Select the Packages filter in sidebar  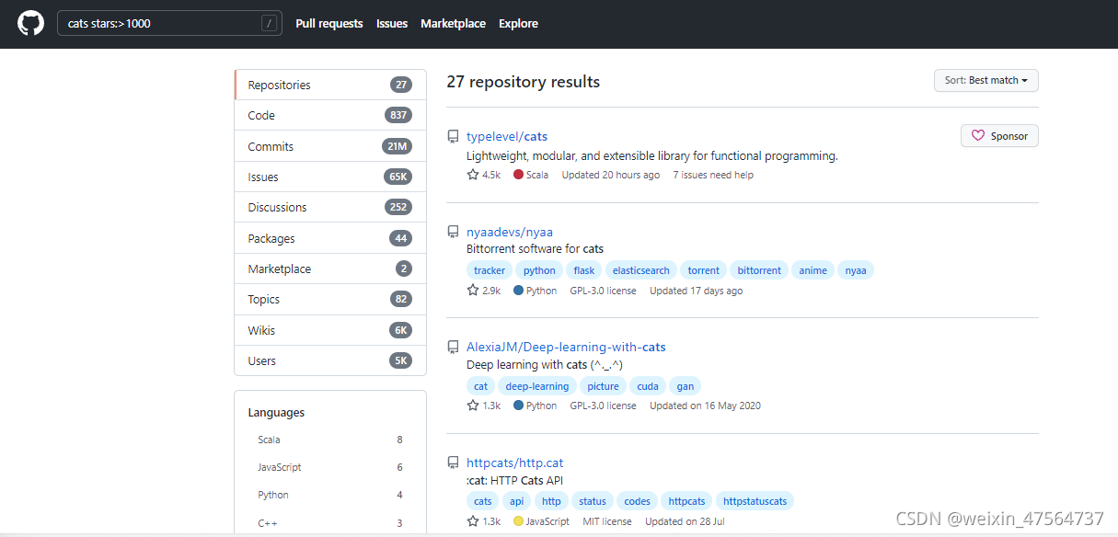pyautogui.click(x=330, y=238)
